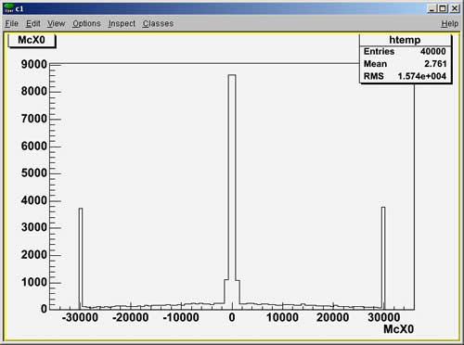Open the File menu
Viewport: 464px width, 345px height.
tap(12, 23)
